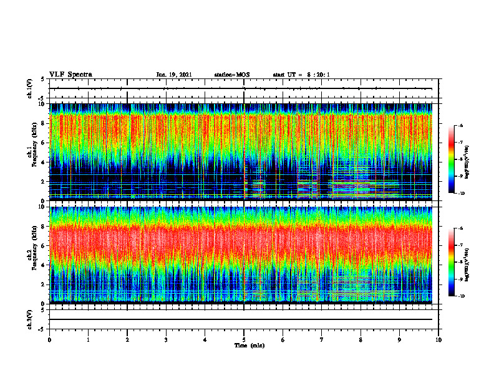The height and width of the screenshot is (381, 494).
Task: Click the 'VLF Spectra' title text
Action: pos(70,75)
